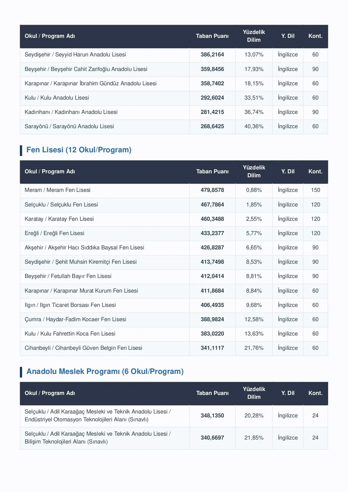Click Kulu / Kulu Anadolu Lisesi row

coord(174,98)
